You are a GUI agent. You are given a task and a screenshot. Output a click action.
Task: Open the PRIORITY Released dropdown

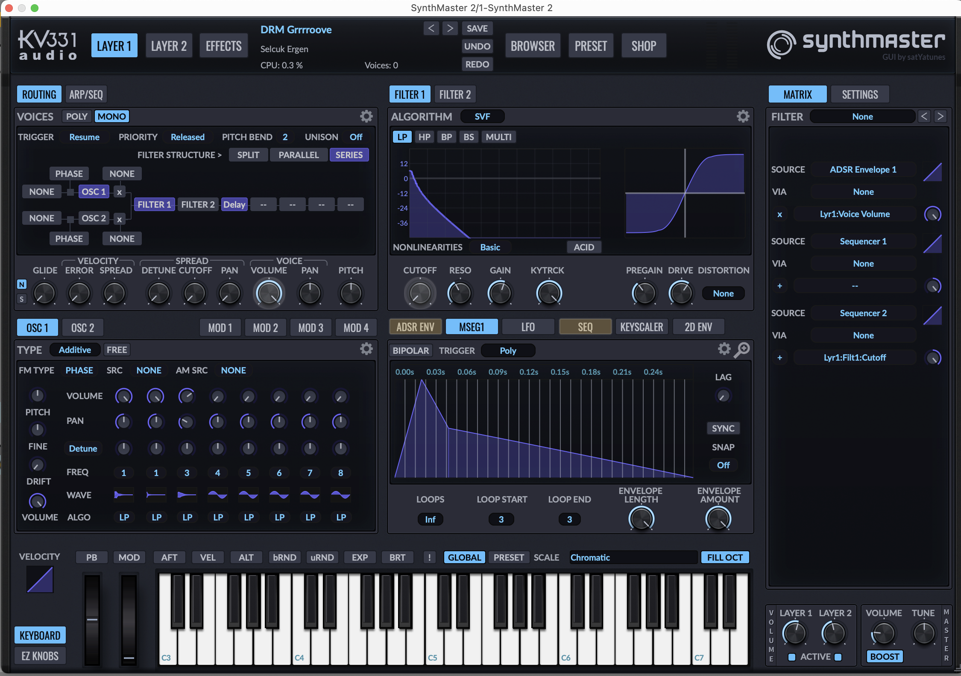[x=188, y=137]
